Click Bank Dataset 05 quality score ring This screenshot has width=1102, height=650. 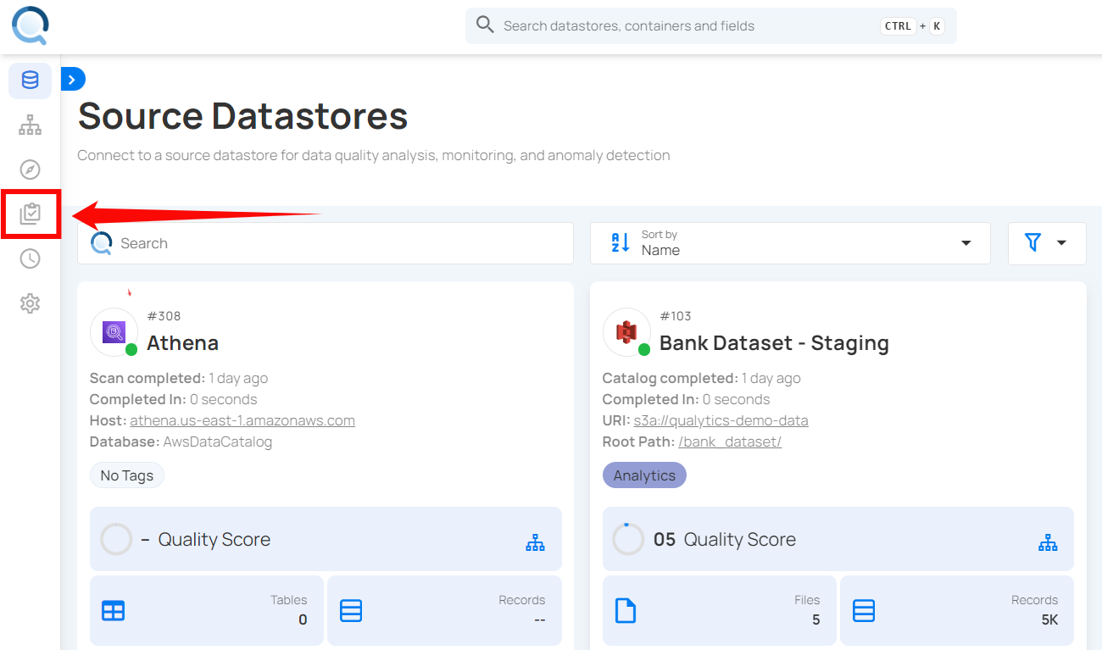[x=628, y=539]
